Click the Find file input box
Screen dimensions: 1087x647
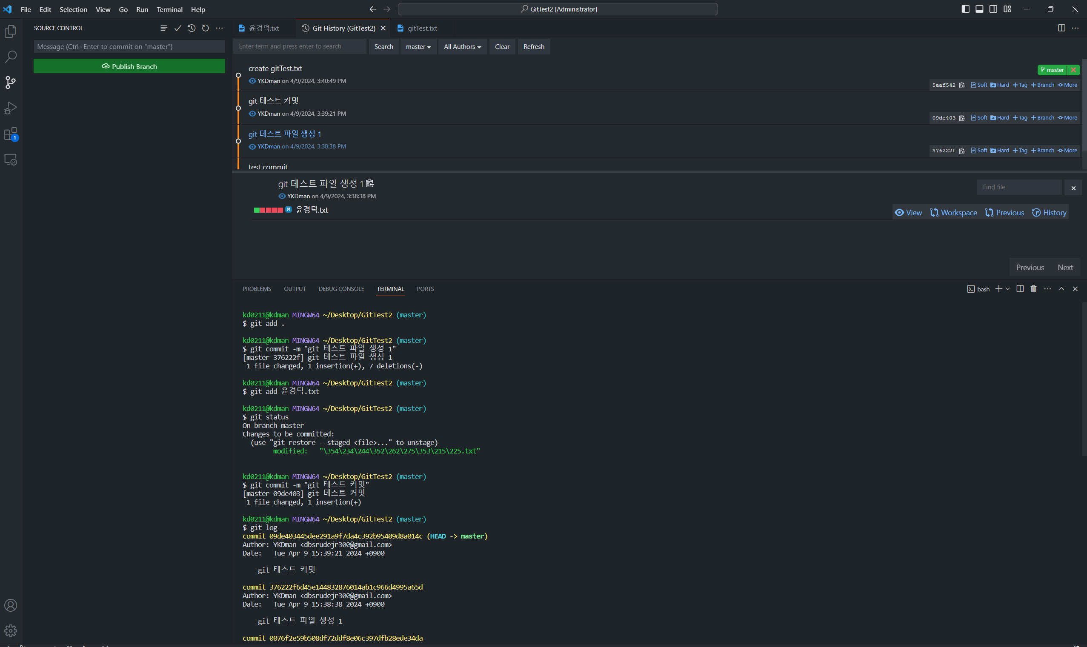tap(1019, 187)
